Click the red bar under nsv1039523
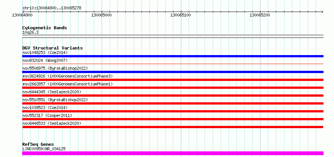This screenshot has height=157, width=334. coord(173,111)
